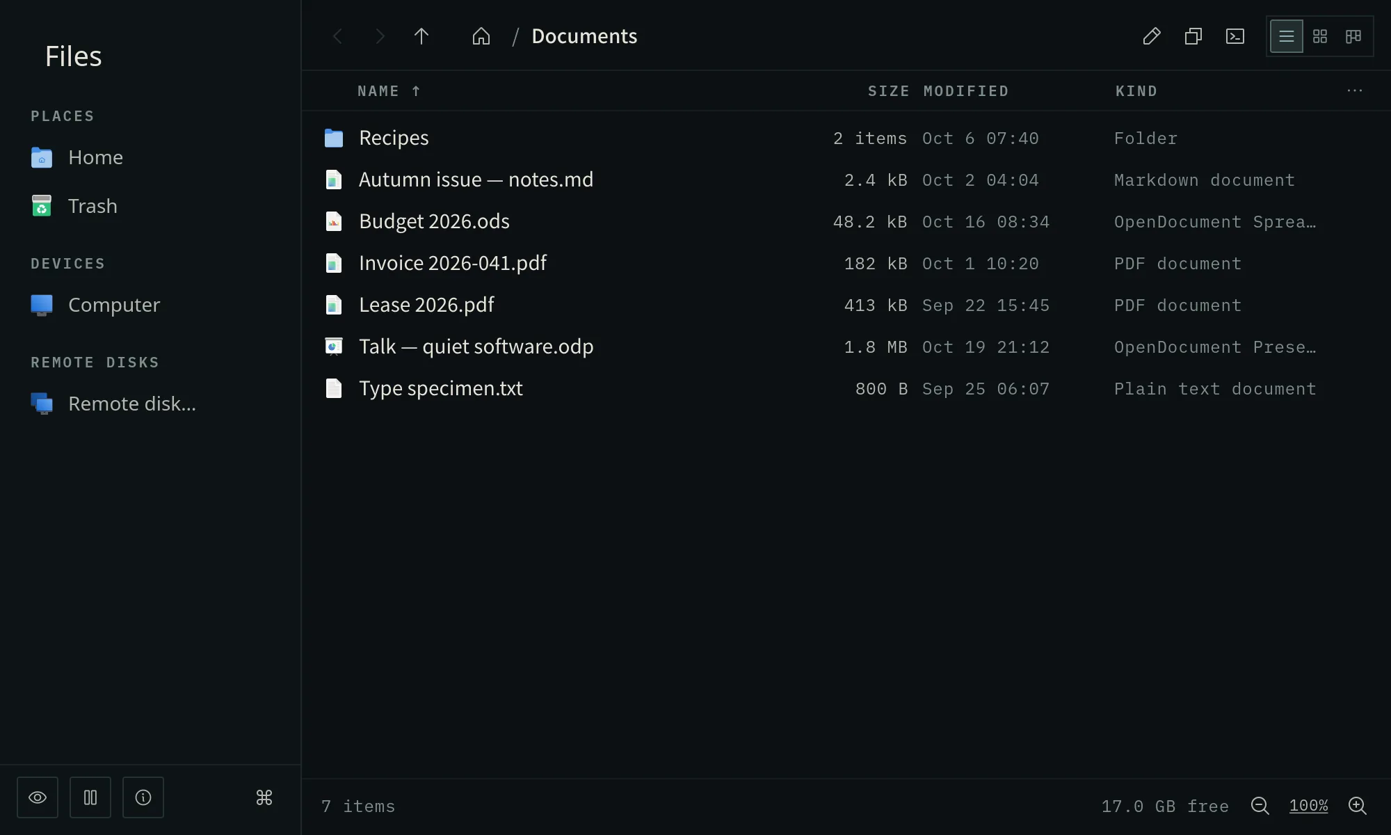
Task: Click the 7 items status text
Action: (358, 806)
